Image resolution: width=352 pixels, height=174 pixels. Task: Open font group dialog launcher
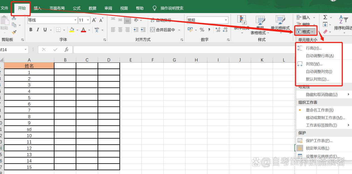click(x=105, y=40)
